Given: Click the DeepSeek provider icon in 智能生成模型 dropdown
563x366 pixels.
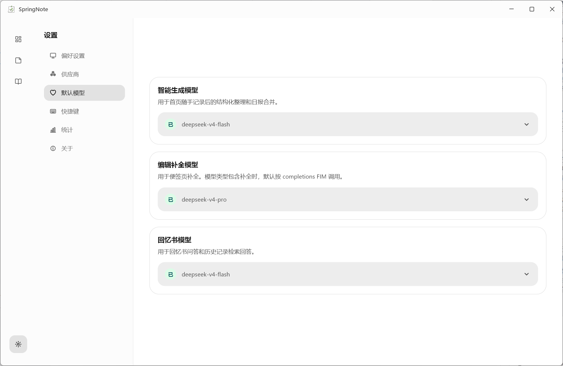Looking at the screenshot, I should coord(171,124).
